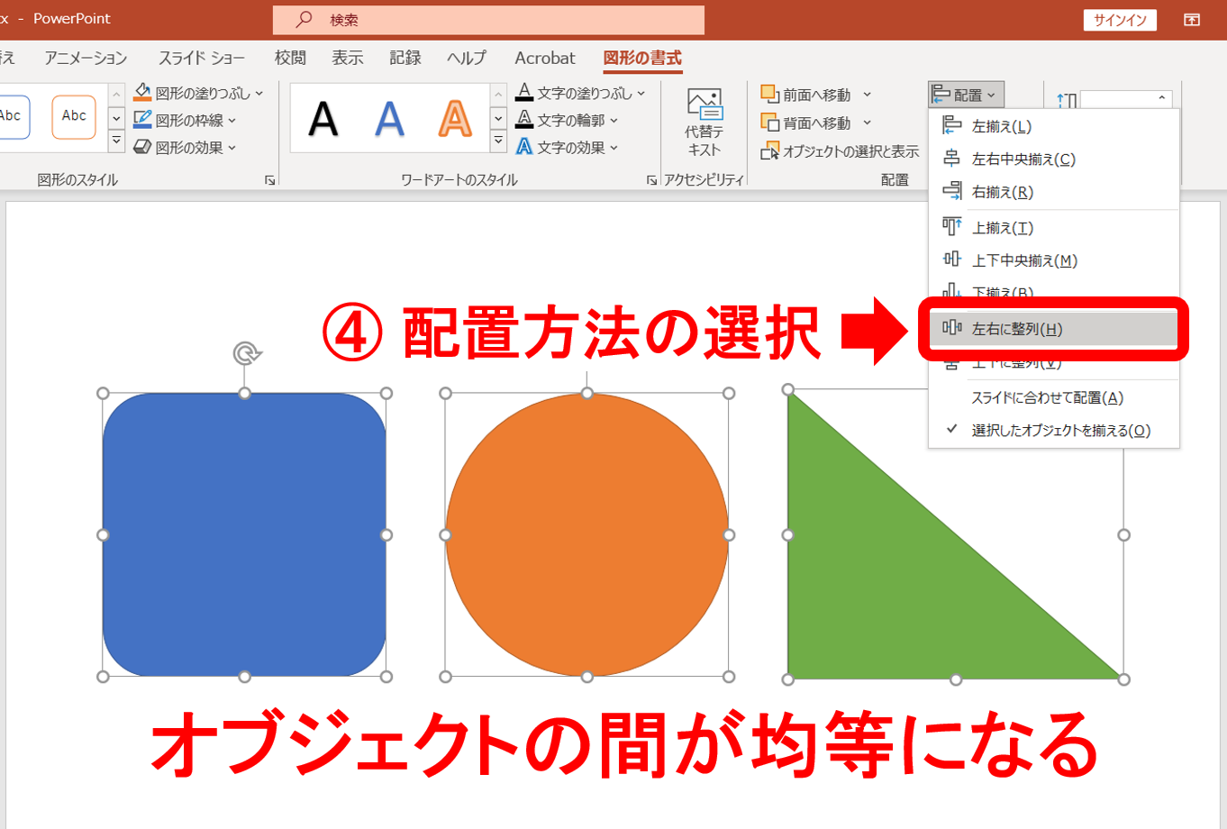This screenshot has width=1227, height=829.
Task: Open the 表示 tab
Action: 348,58
